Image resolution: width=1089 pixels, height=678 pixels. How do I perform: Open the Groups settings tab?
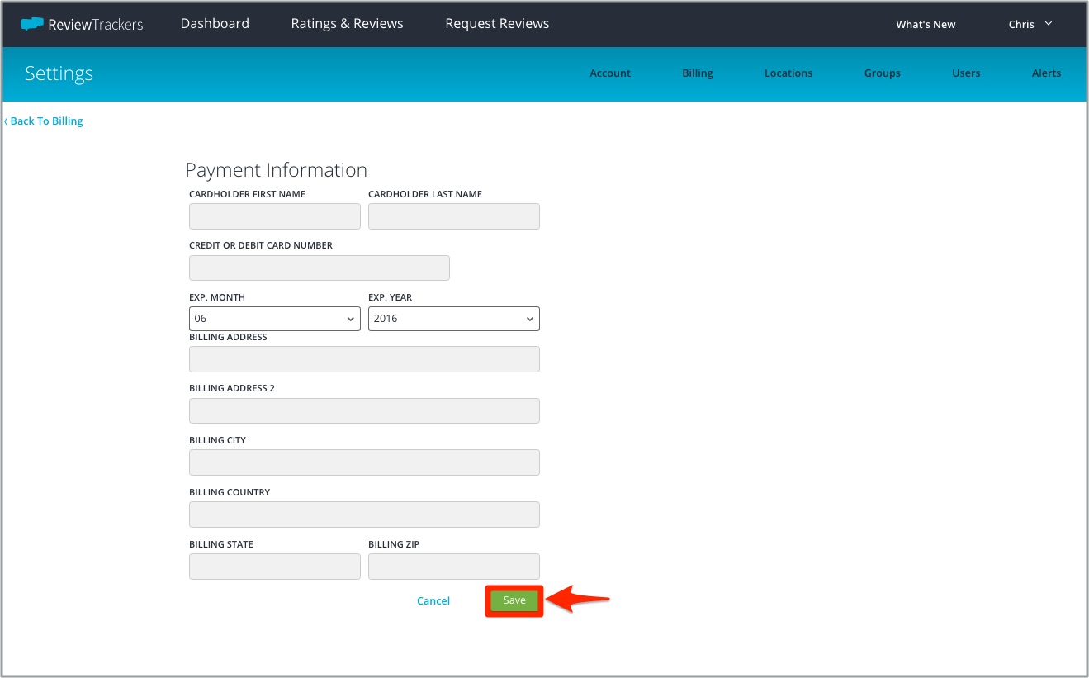click(883, 73)
